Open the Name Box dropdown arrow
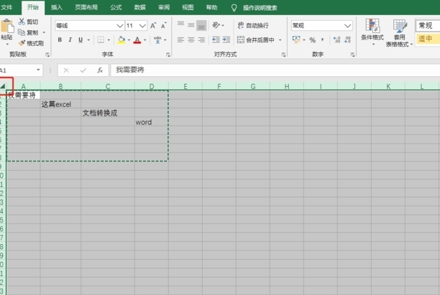 (x=38, y=70)
